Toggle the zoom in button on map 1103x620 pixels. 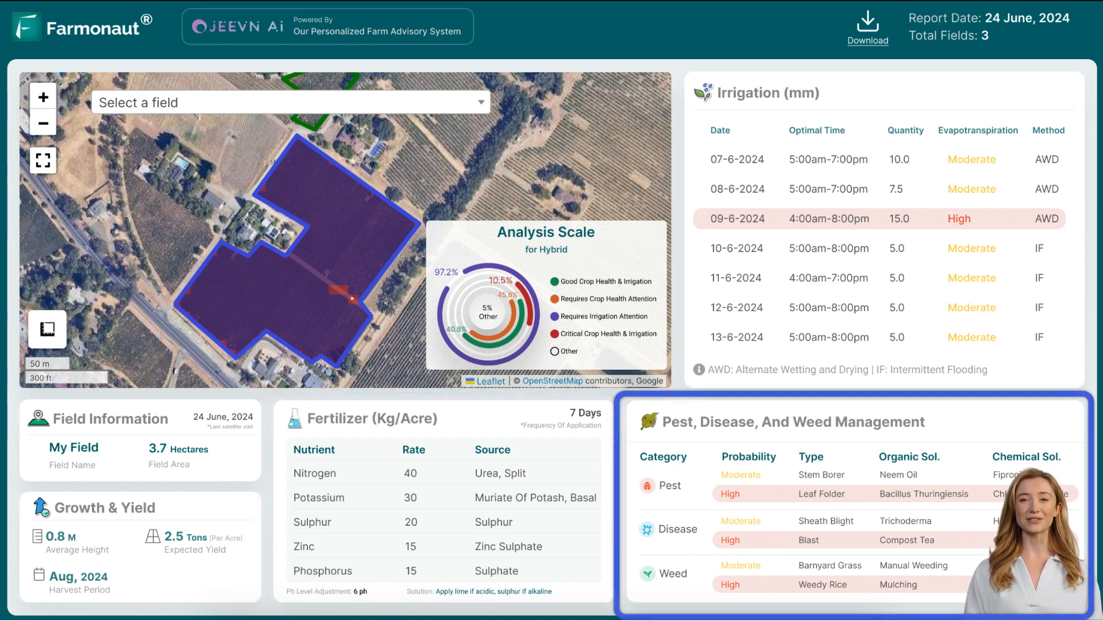43,97
